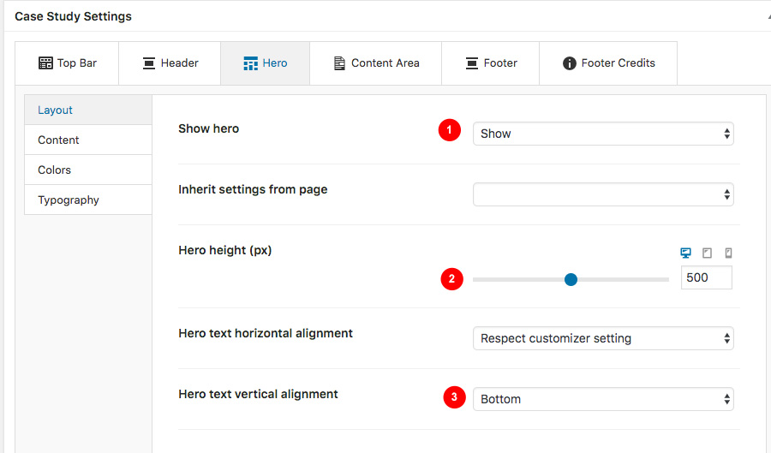Open the Content section in the sidebar
Image resolution: width=771 pixels, height=453 pixels.
point(88,140)
